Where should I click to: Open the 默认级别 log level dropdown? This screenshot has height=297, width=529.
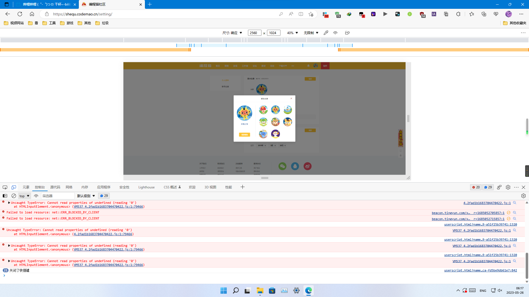pyautogui.click(x=86, y=196)
